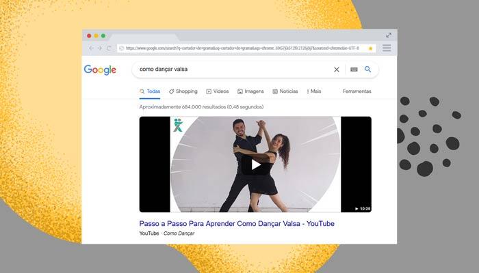Click the yellow minimize window button
Screen dimensions: 479x273
click(96, 35)
